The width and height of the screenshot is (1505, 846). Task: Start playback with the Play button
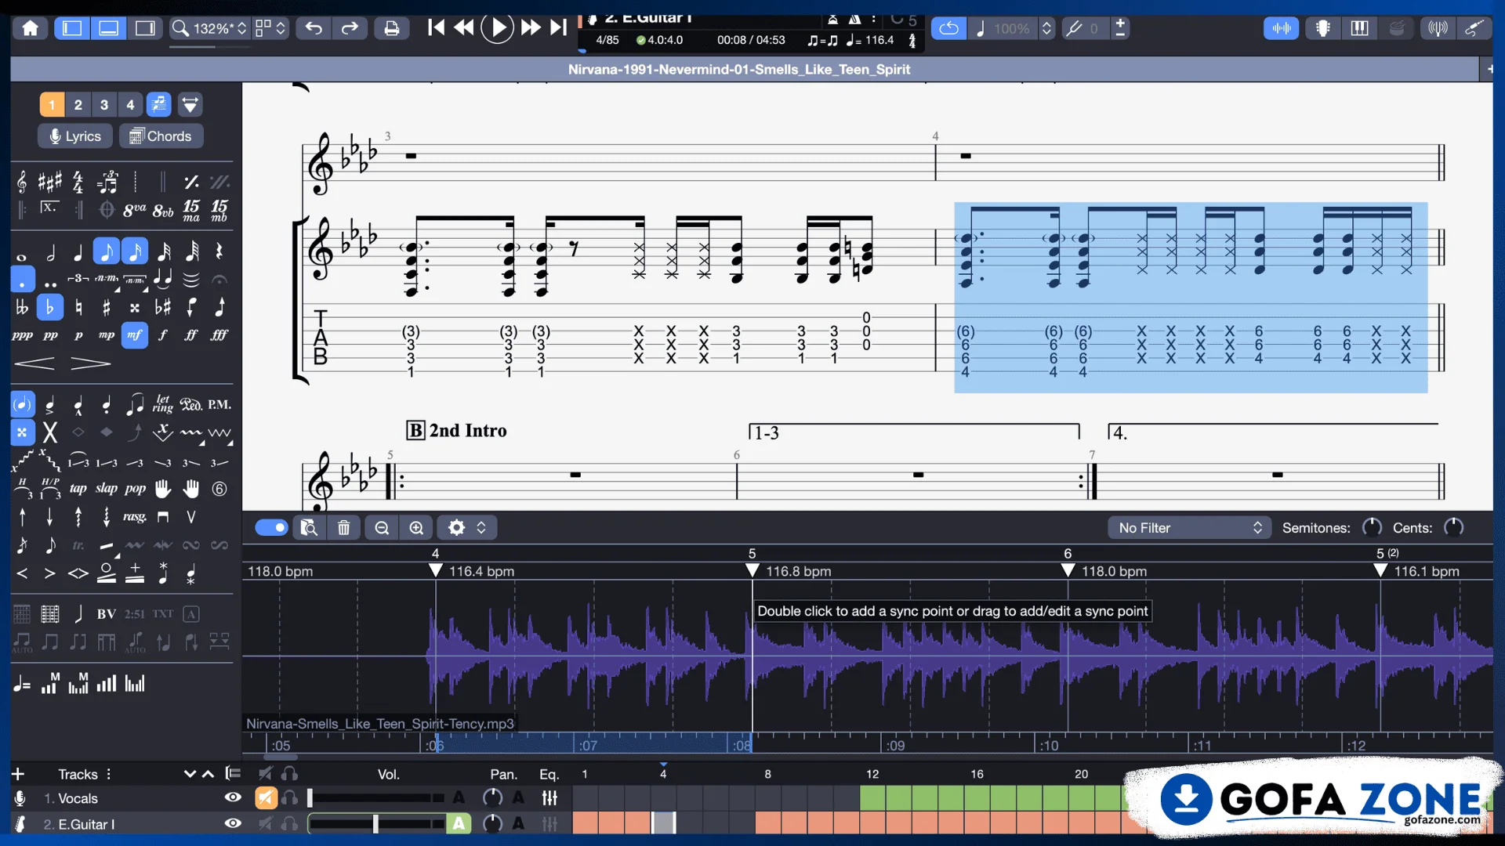coord(497,28)
